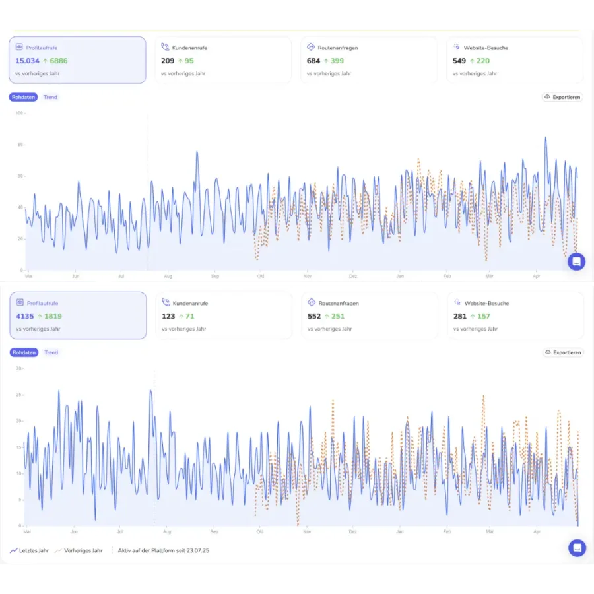Select the lower Profilaufrufe card showing 4135
The image size is (594, 594).
point(78,315)
